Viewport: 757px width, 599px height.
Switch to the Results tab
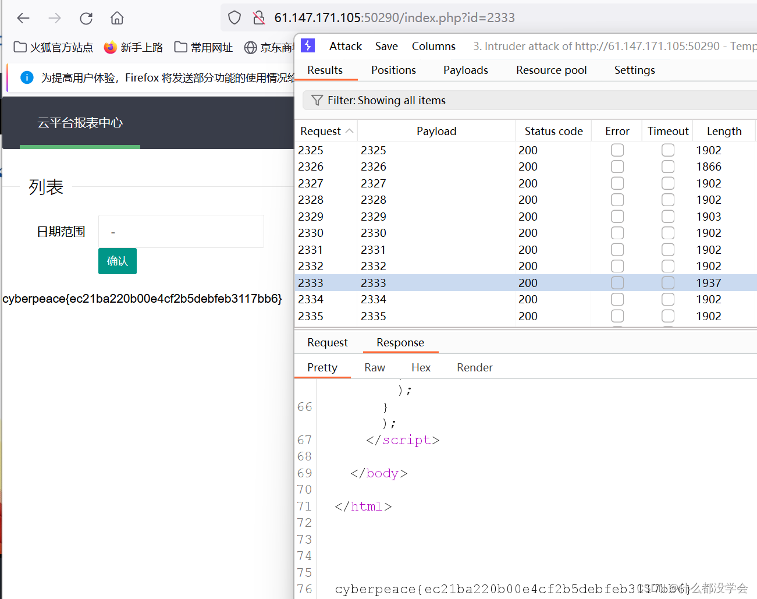[x=325, y=70]
